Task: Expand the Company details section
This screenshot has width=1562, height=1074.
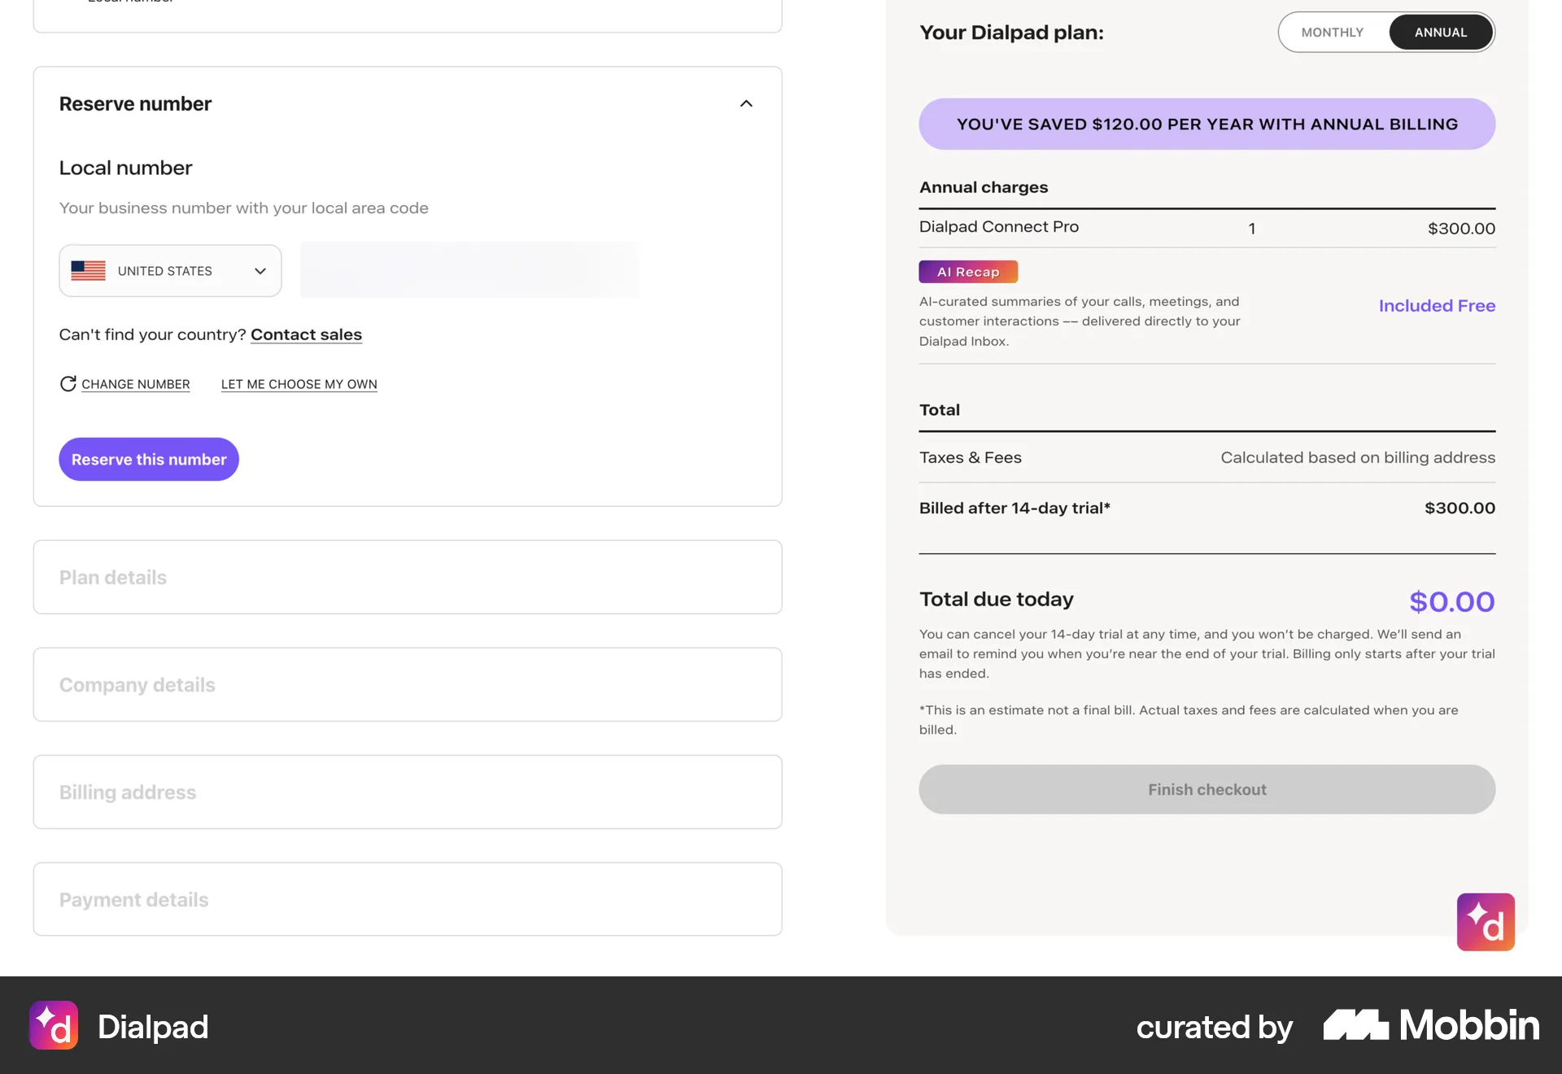Action: (x=407, y=684)
